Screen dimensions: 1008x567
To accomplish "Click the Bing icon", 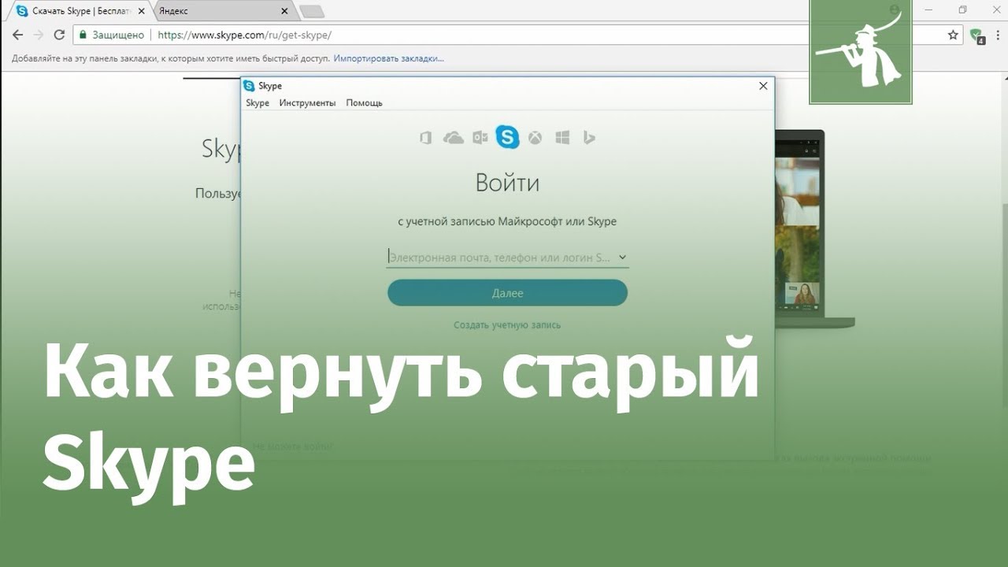I will (x=589, y=138).
